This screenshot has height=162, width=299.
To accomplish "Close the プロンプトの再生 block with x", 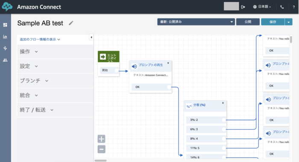I will point(168,63).
